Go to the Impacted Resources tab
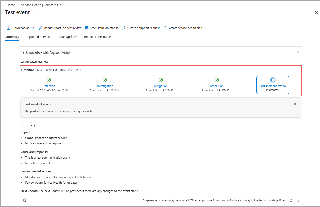 coord(98,37)
